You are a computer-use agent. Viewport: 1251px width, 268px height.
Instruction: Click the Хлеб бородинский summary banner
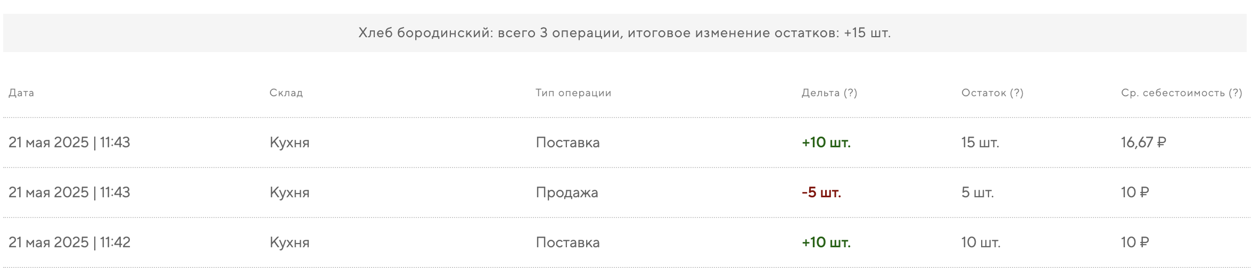point(624,33)
